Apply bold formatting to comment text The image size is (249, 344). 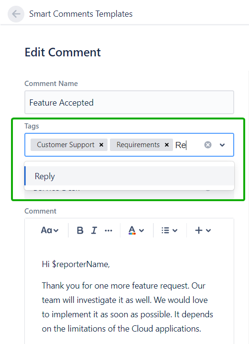(80, 230)
